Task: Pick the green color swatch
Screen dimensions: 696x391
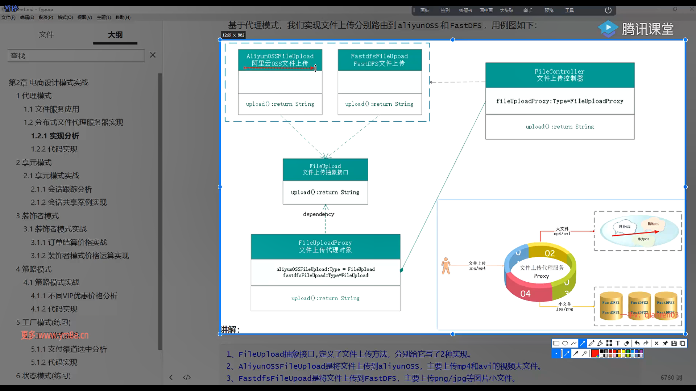Action: (x=628, y=351)
